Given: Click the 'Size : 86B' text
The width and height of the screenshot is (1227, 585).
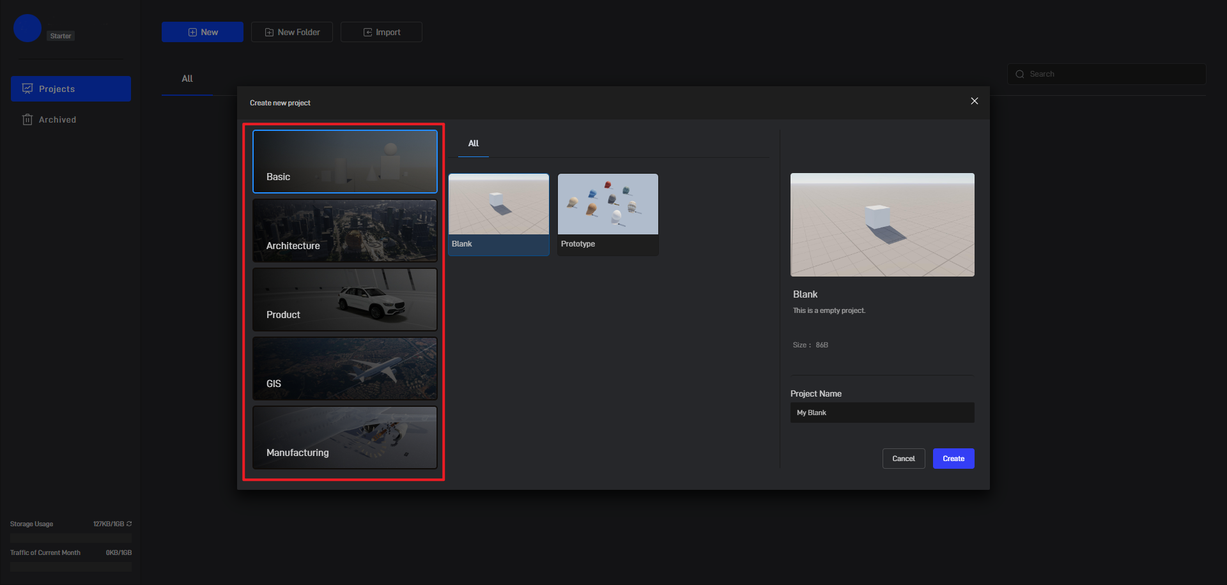Looking at the screenshot, I should coord(810,345).
